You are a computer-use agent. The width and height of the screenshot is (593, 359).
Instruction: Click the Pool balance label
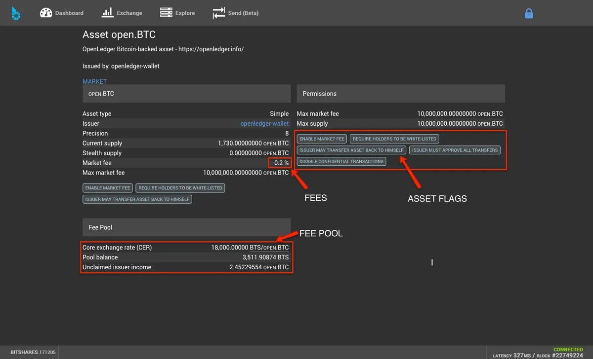click(100, 257)
